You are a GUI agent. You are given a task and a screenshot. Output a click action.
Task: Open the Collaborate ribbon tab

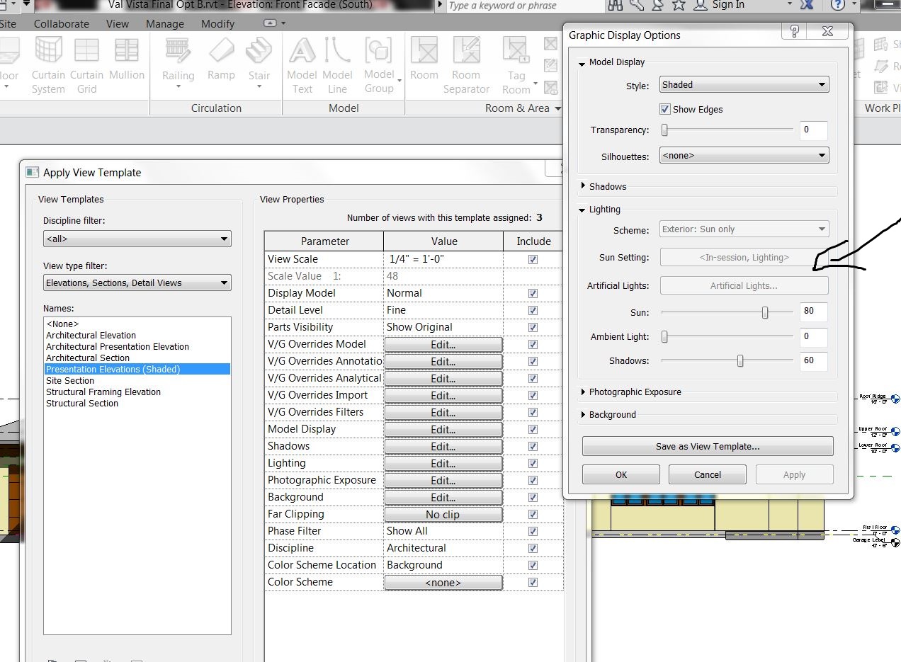(62, 23)
